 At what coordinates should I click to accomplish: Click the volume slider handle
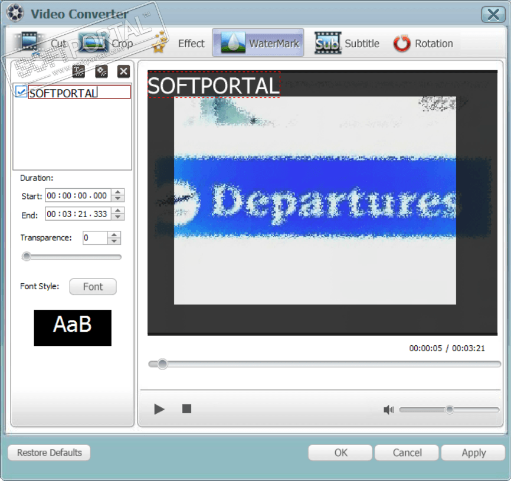pyautogui.click(x=450, y=410)
